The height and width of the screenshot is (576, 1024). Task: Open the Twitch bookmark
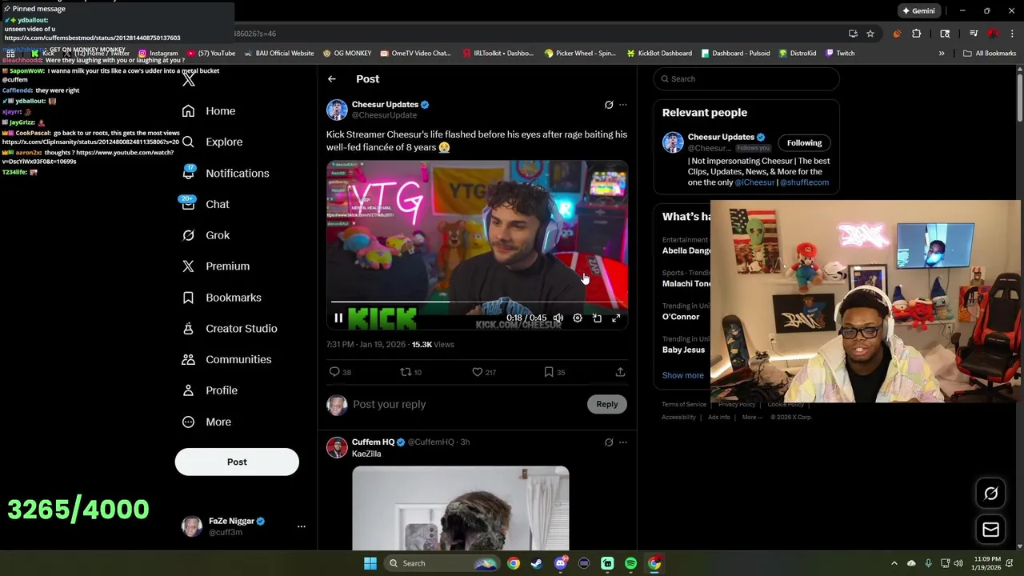click(840, 54)
